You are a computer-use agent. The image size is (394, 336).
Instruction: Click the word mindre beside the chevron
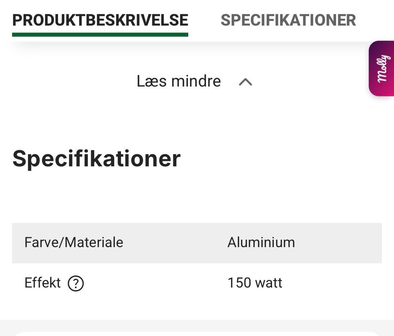[x=196, y=81]
